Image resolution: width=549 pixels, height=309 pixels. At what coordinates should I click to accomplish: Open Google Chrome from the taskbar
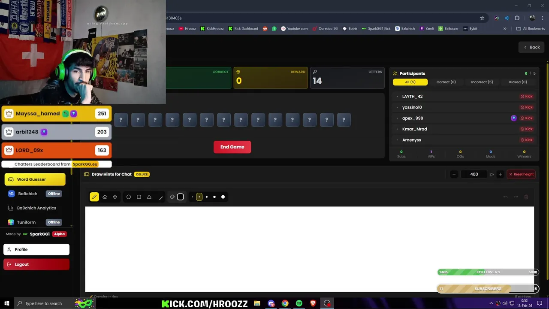click(x=285, y=303)
